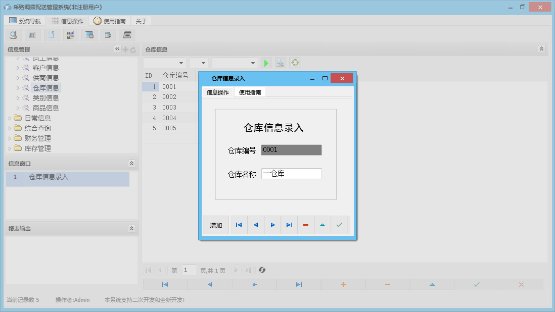Click the refresh icon in 仓库信息 panel
The height and width of the screenshot is (312, 555).
(x=295, y=62)
